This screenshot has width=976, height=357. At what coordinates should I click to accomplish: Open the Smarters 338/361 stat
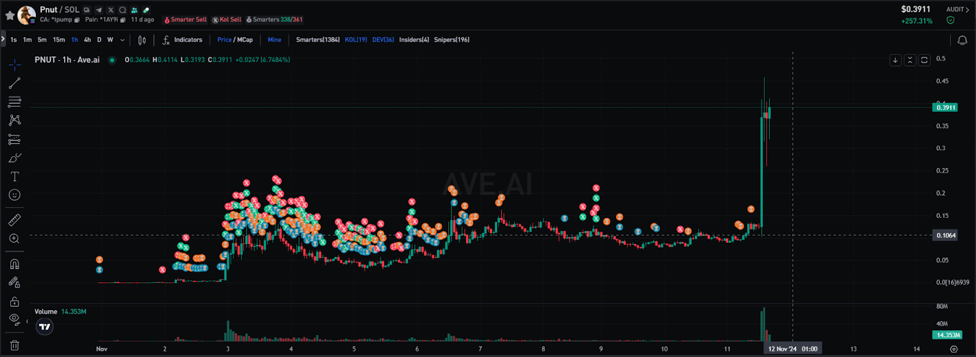tap(274, 20)
